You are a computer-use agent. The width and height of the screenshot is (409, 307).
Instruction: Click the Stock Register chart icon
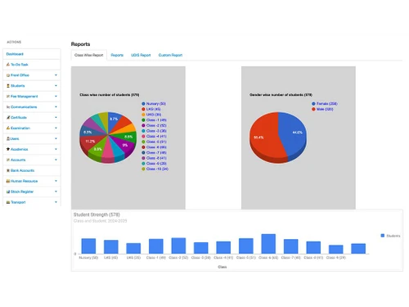(8, 192)
